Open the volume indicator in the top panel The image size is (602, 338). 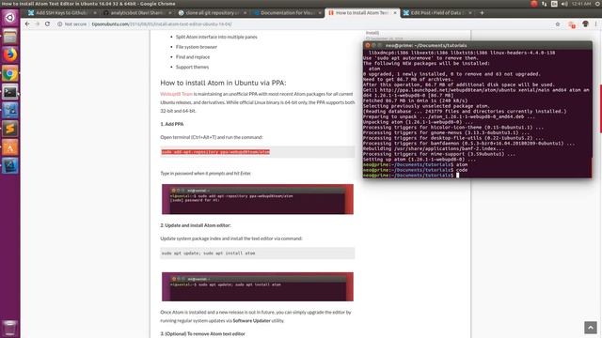(x=564, y=4)
